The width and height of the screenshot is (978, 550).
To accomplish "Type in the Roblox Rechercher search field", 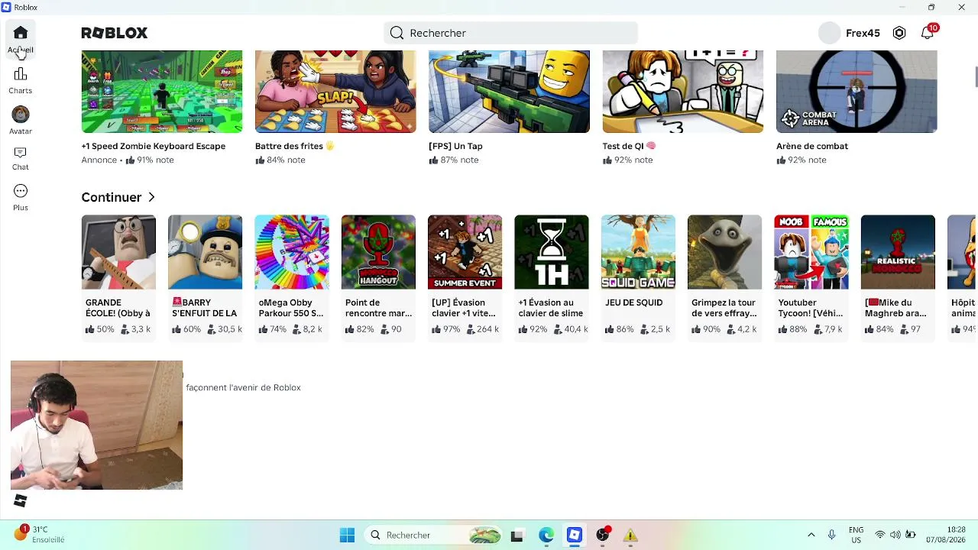I will click(x=510, y=33).
